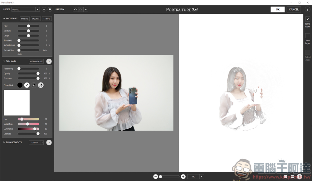Click the add preset plus icon
Screen dimensions: 312x181
(44, 9)
